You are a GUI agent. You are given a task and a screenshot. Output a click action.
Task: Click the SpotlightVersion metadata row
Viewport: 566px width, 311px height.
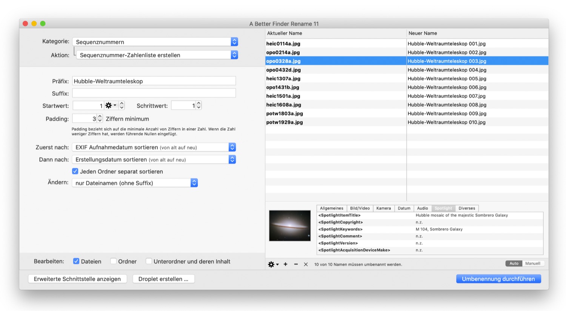[x=430, y=243]
